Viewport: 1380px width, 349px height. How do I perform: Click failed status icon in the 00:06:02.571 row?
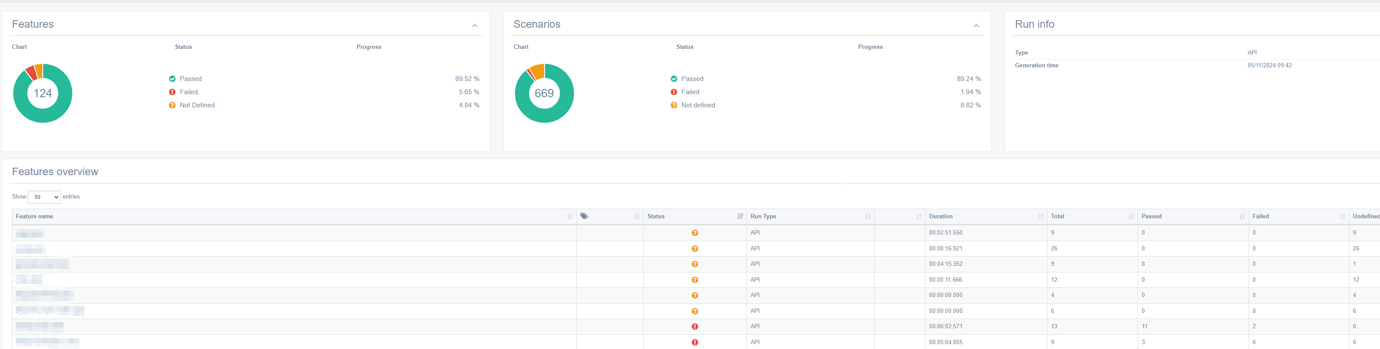point(695,327)
